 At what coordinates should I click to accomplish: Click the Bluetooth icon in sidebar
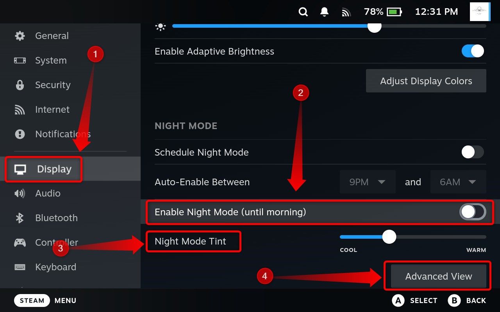20,218
